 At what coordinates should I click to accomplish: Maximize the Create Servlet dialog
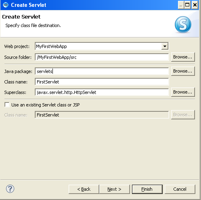coord(187,5)
